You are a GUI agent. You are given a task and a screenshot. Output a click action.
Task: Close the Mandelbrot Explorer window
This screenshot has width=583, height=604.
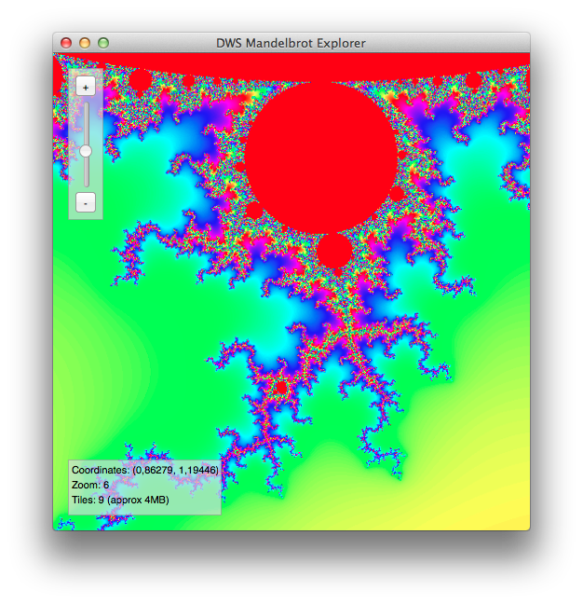66,43
